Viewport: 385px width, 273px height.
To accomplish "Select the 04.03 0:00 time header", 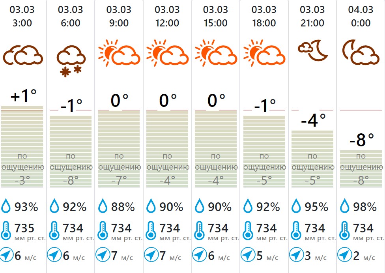I will click(361, 17).
